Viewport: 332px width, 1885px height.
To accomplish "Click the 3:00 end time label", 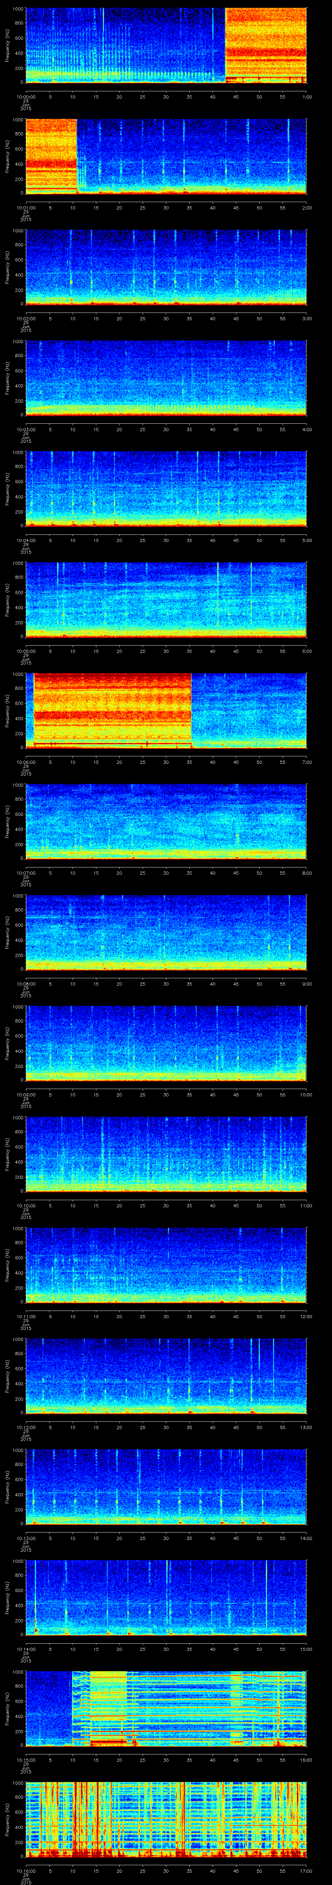I will [306, 318].
